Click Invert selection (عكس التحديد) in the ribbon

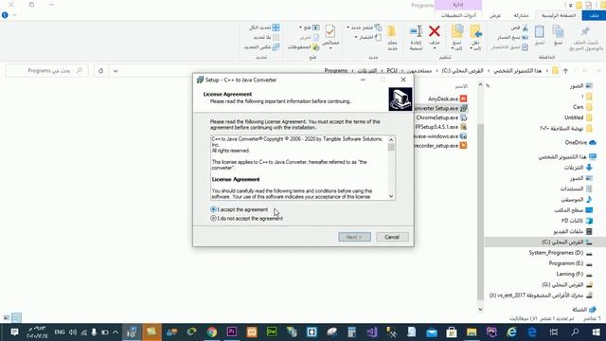[x=261, y=46]
